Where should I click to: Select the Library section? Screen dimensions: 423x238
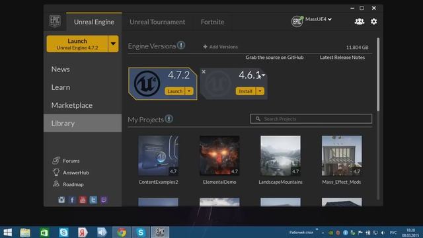(83, 123)
